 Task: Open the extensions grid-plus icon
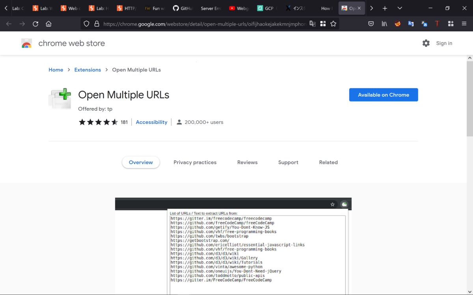click(451, 24)
